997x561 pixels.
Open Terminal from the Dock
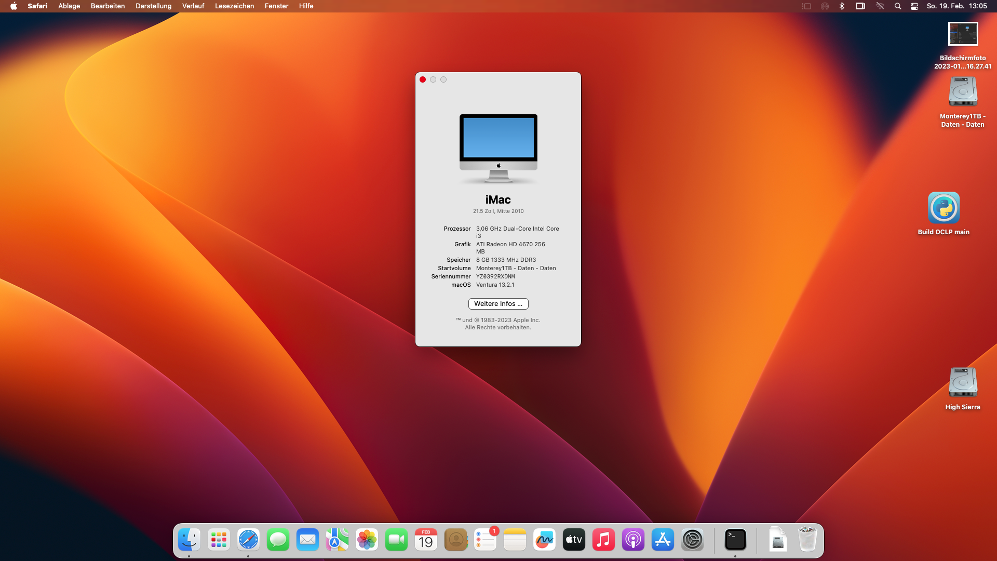[x=735, y=540]
